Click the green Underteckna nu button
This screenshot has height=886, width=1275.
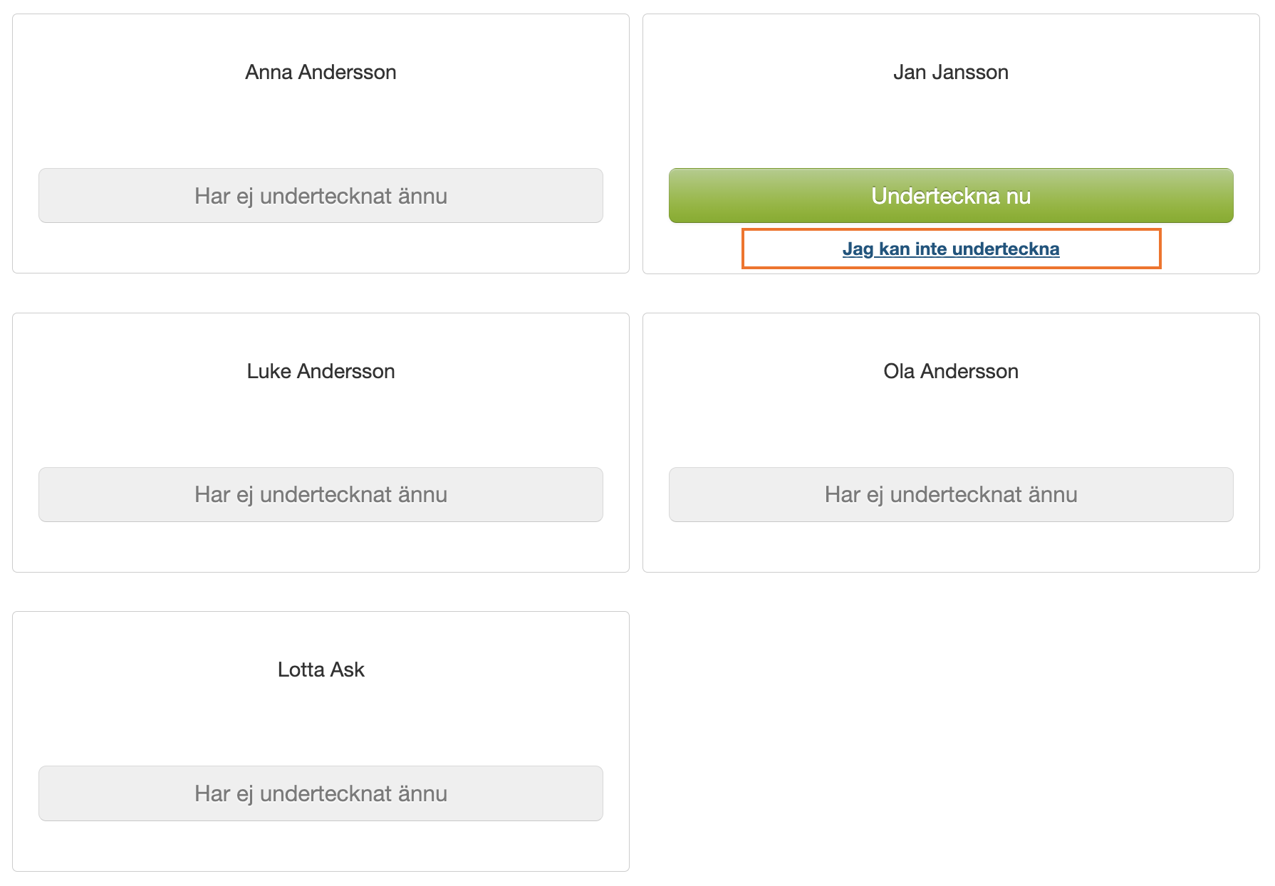[x=951, y=196]
